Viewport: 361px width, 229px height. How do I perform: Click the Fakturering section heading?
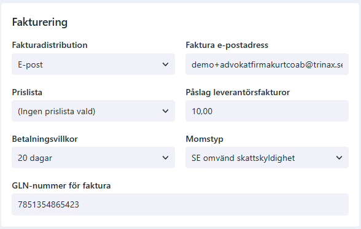(x=40, y=23)
